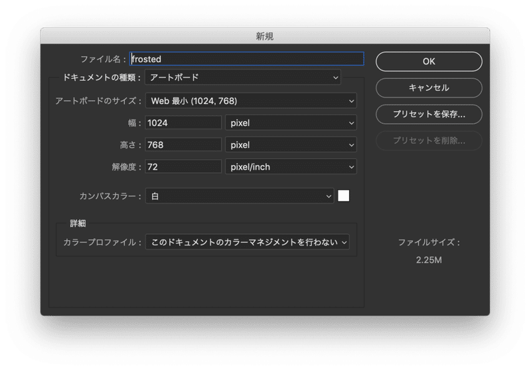Click the 高さ value field 768
The width and height of the screenshot is (531, 370).
tap(183, 145)
